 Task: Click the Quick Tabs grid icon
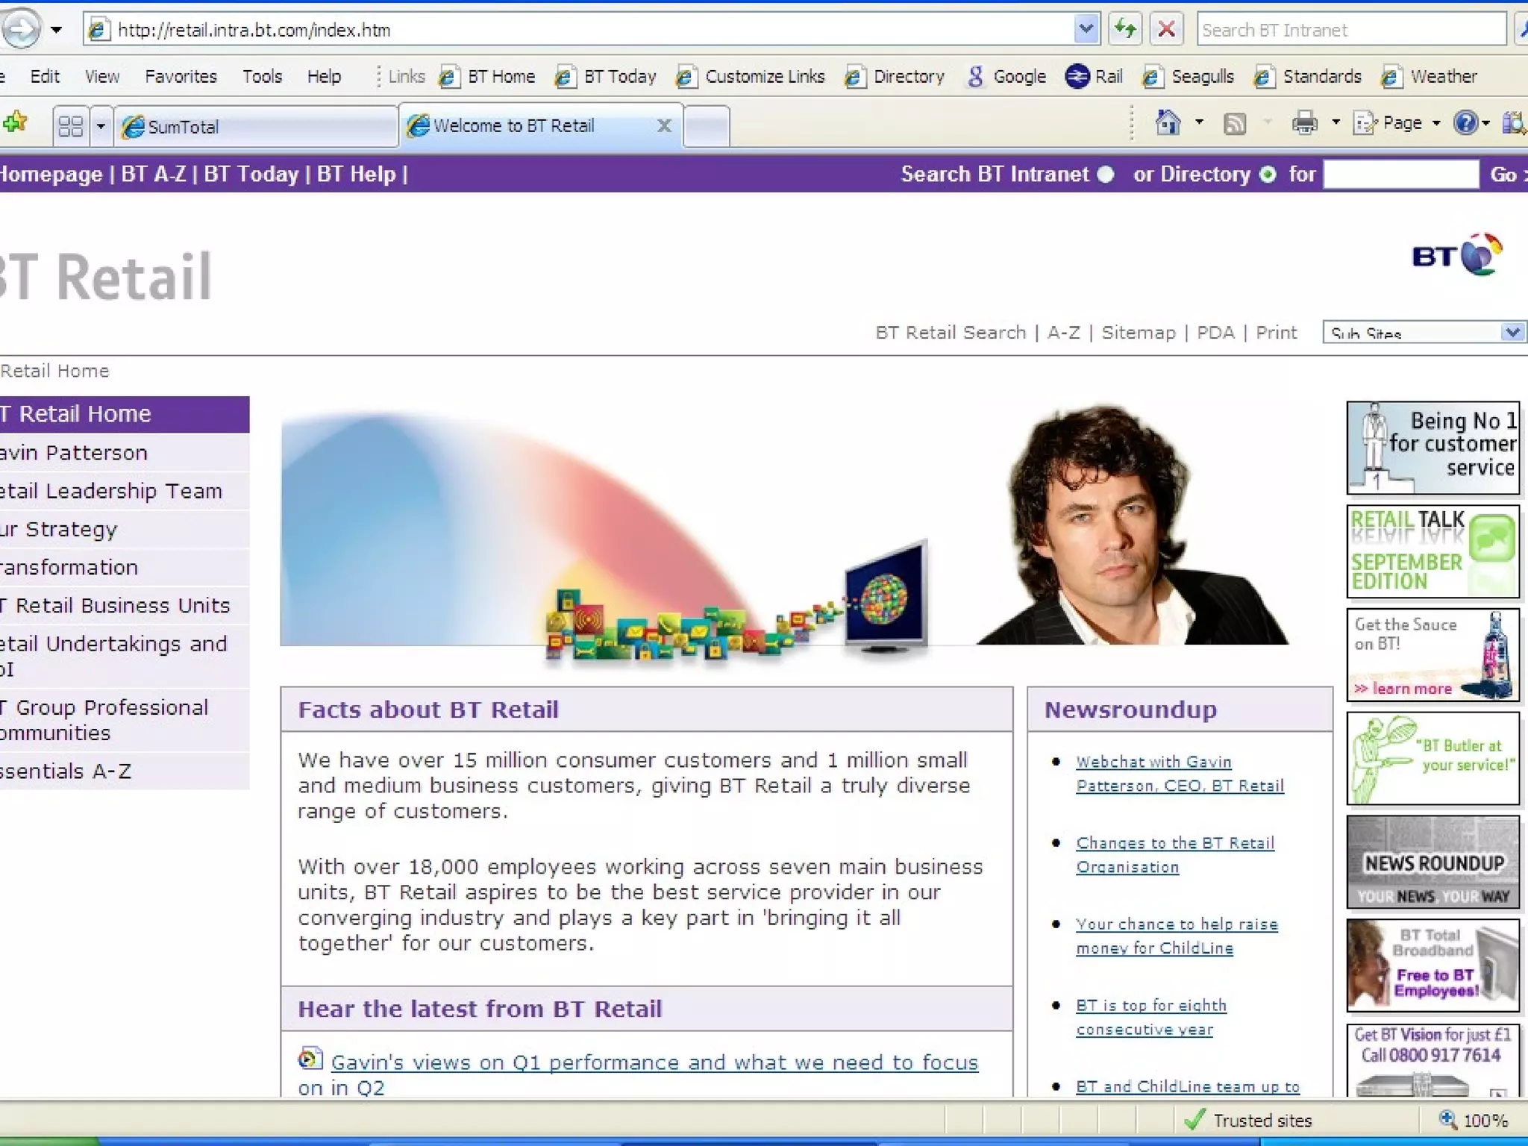[70, 126]
